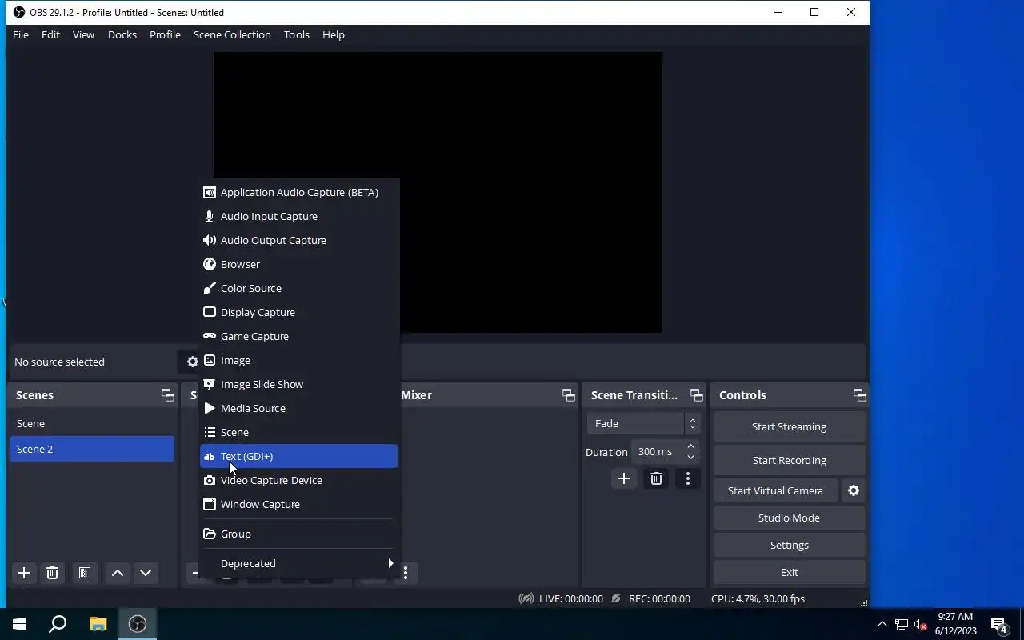Pop out the Audio Mixer dock
This screenshot has width=1024, height=640.
pyautogui.click(x=569, y=395)
